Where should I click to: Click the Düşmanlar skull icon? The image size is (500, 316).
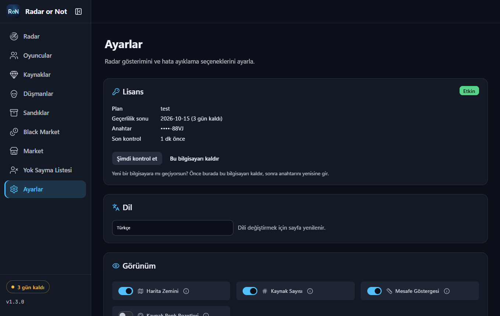point(14,94)
